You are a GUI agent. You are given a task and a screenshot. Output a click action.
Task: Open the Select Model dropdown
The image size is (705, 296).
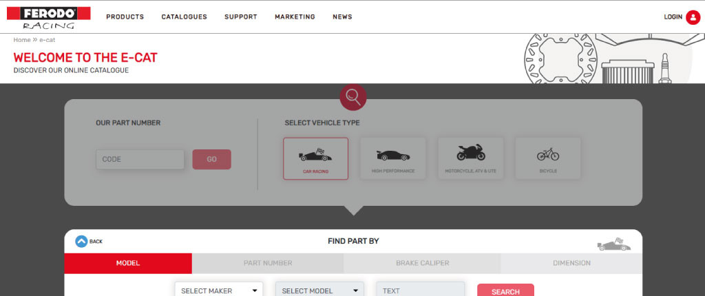coord(319,290)
